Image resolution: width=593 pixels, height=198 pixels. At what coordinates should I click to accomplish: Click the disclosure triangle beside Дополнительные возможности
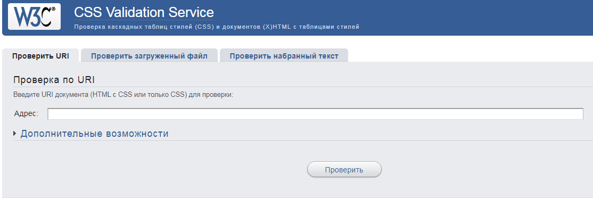pos(15,134)
